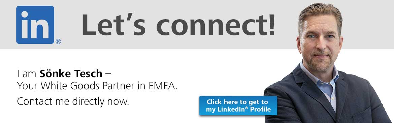The height and width of the screenshot is (123, 394).
Task: Click the man's styled hair
Action: tap(320, 15)
